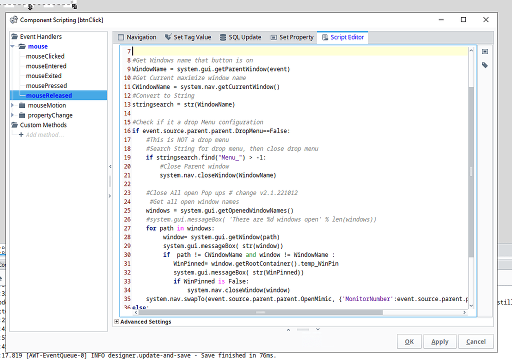Click the Apply button
512x360 pixels.
click(x=439, y=341)
